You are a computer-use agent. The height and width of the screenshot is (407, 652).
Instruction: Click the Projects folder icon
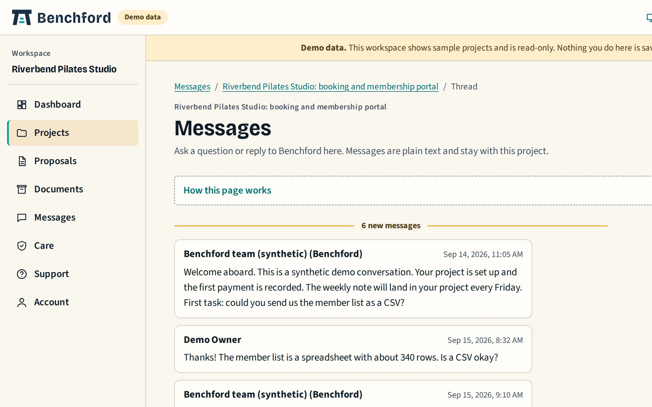(x=22, y=133)
